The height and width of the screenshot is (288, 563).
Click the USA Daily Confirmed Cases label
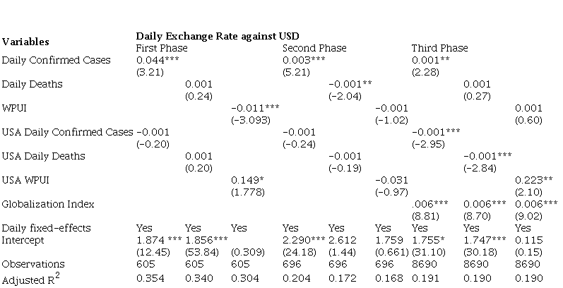click(68, 132)
